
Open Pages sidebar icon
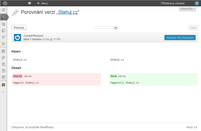(x=4, y=30)
